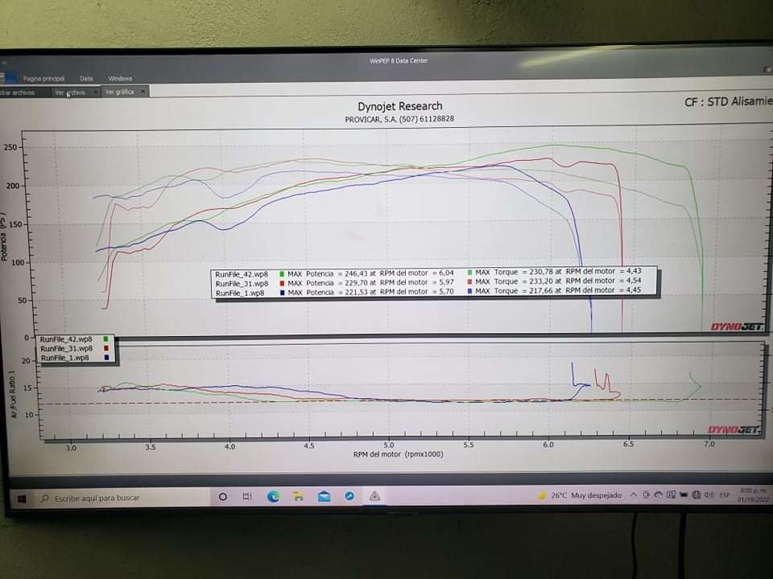Open network settings globe icon
The width and height of the screenshot is (773, 579).
tap(696, 495)
